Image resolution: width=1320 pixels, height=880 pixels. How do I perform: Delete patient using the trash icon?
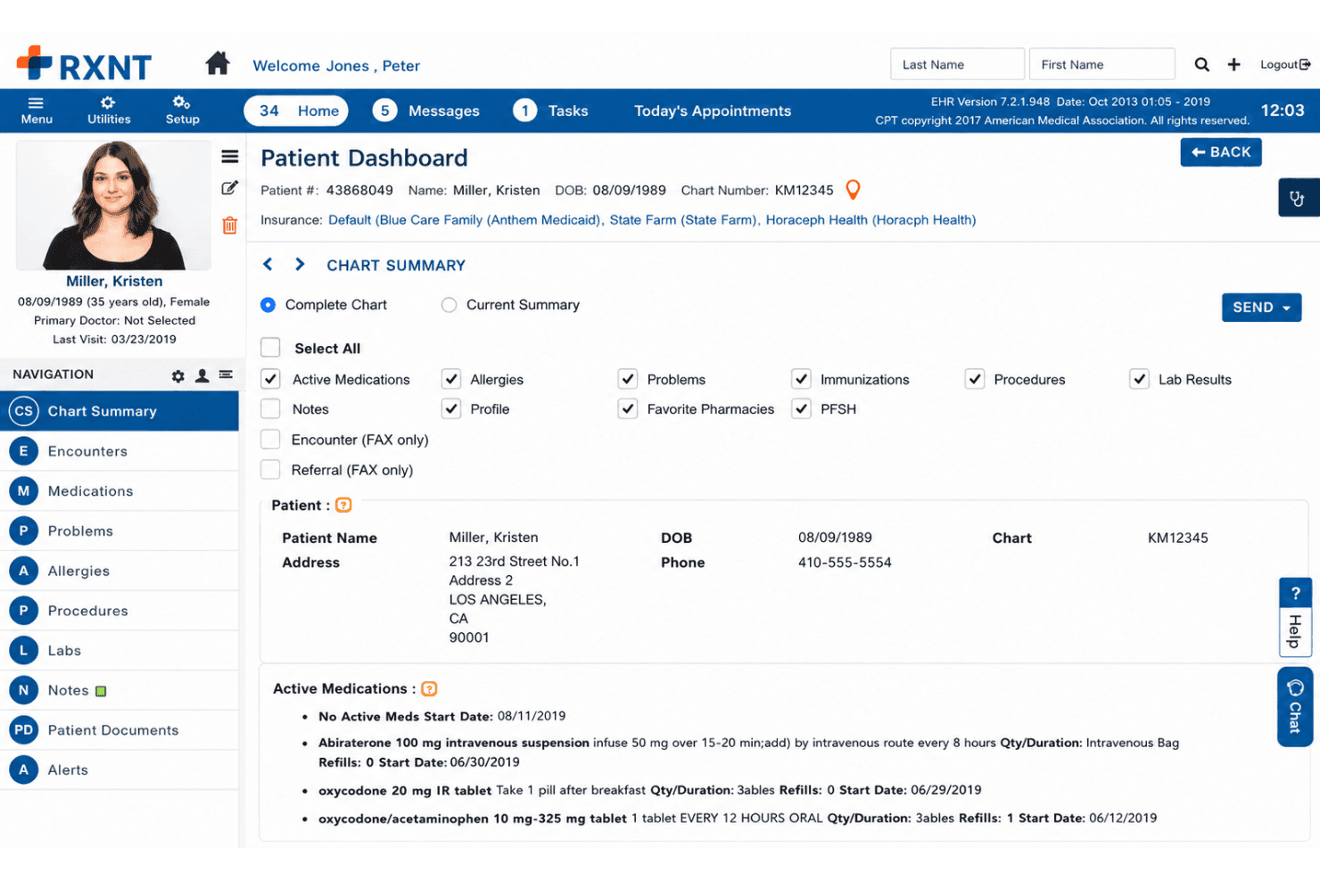(230, 226)
